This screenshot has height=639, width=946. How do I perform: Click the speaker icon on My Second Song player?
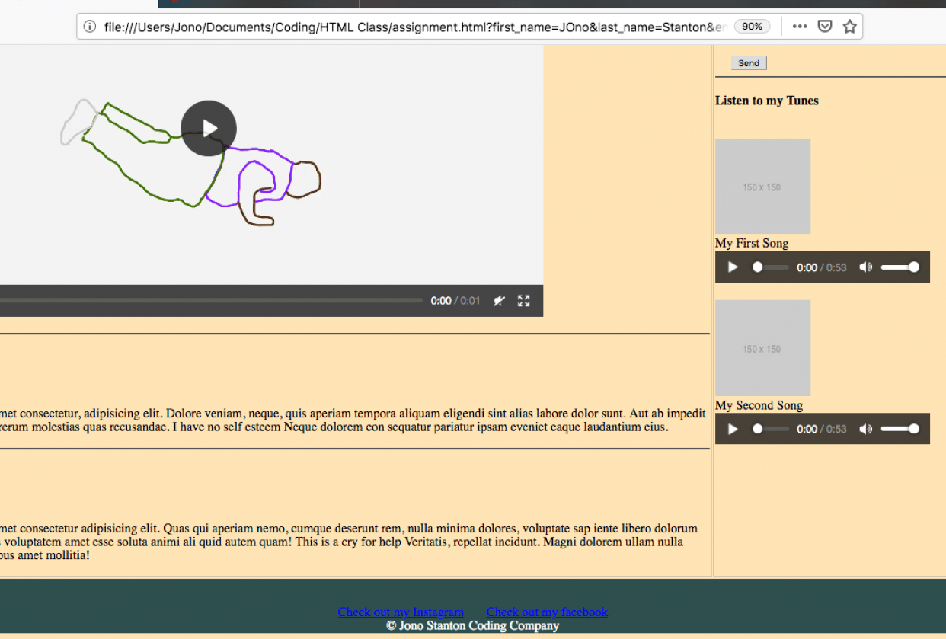(x=866, y=429)
